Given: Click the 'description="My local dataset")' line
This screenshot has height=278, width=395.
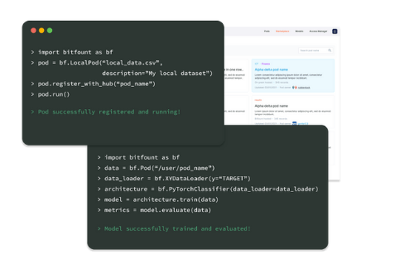Looking at the screenshot, I should (158, 73).
